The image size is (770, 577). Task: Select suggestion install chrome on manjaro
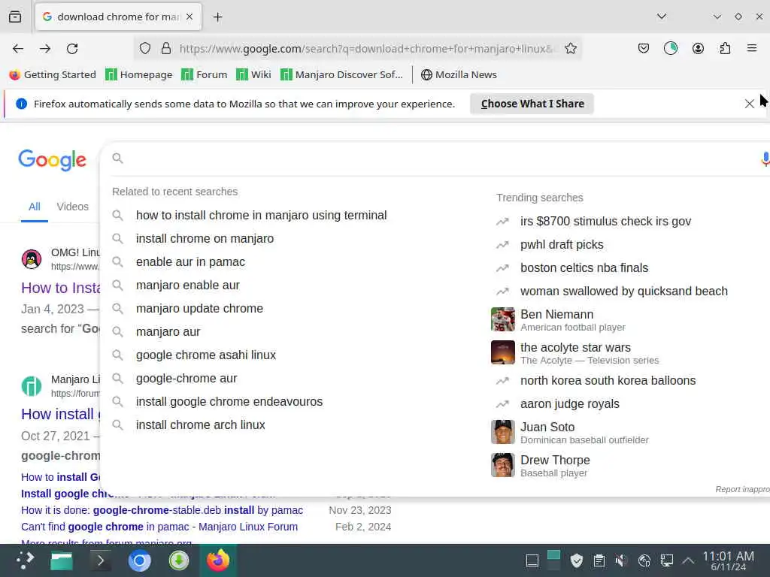click(x=205, y=238)
